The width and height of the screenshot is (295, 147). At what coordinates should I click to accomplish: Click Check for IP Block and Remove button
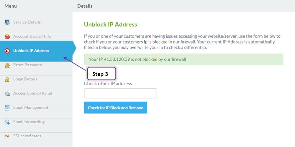[x=115, y=108]
